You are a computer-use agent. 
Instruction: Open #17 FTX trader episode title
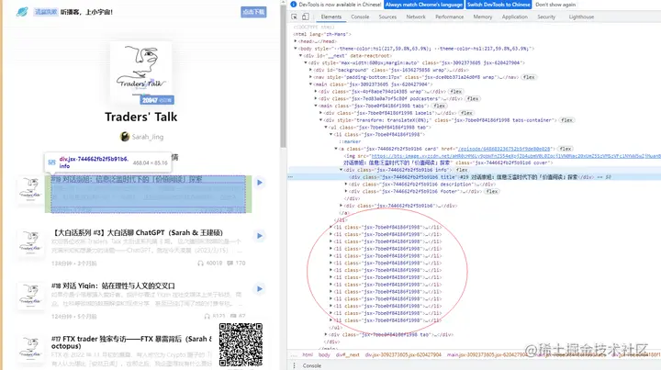(x=131, y=342)
